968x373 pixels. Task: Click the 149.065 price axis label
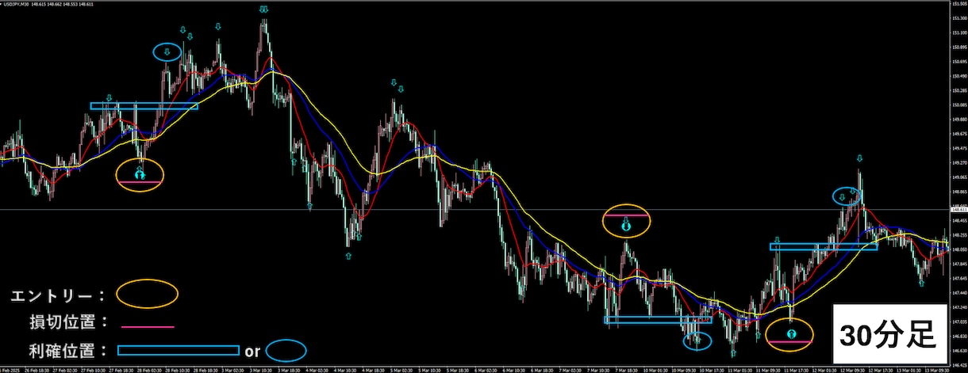(958, 177)
